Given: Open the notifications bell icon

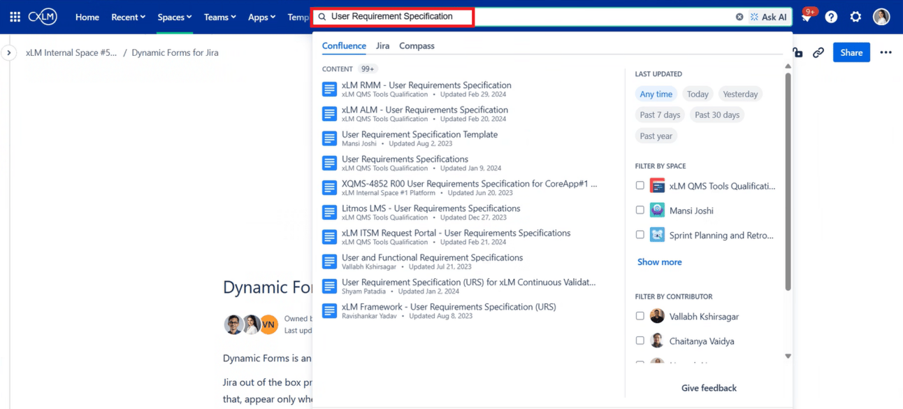Looking at the screenshot, I should click(x=806, y=17).
